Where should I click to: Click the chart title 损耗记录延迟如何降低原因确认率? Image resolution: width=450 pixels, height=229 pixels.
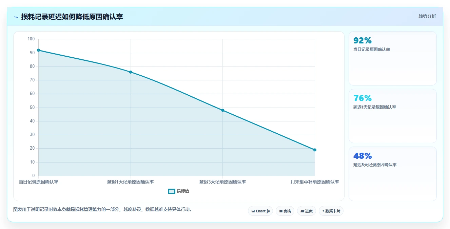tap(72, 17)
